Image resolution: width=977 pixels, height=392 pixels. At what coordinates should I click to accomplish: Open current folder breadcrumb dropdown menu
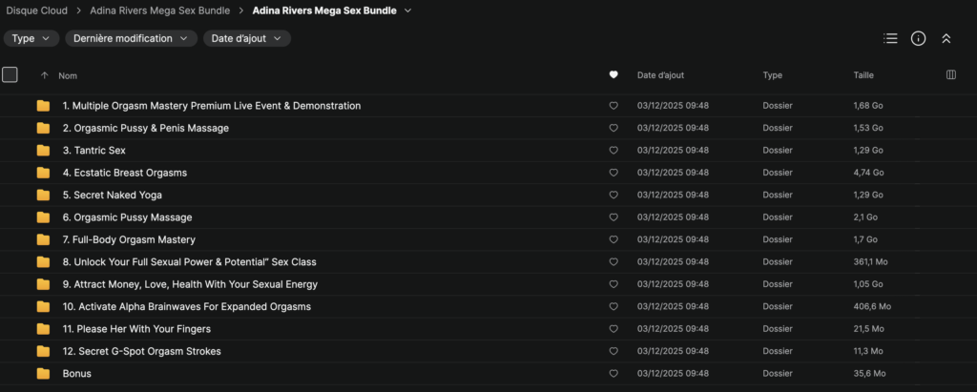[408, 11]
